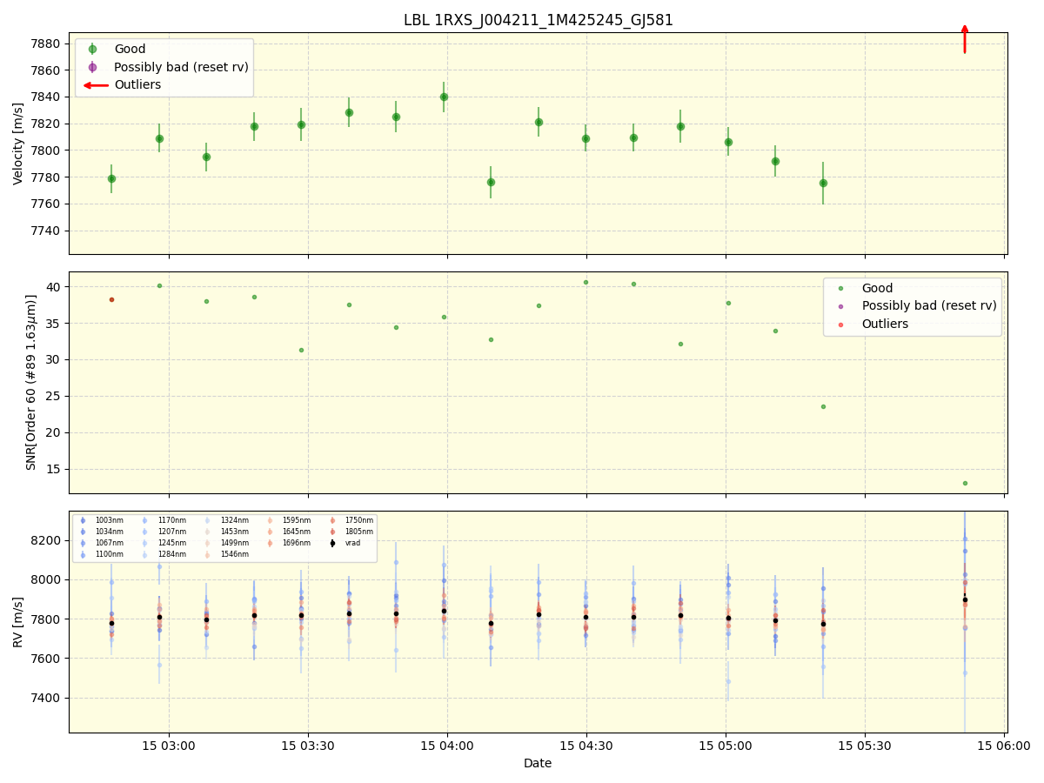This screenshot has height=783, width=1044.
Task: Click the 15 06:00 date tick label
Action: point(1004,746)
